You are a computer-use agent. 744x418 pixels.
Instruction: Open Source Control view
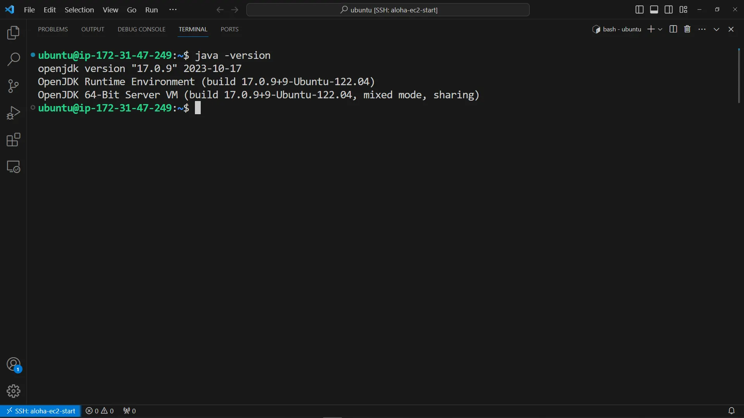click(14, 86)
